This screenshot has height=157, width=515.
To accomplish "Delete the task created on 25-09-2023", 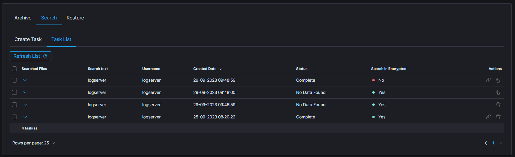I will [x=498, y=117].
